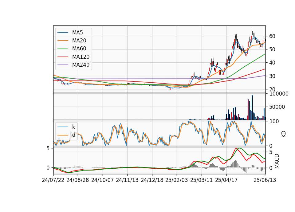This screenshot has width=295, height=212.
Task: Click the 25/06/13 date axis label
Action: pyautogui.click(x=265, y=180)
